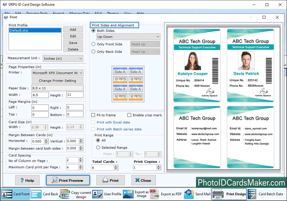Click the Left margin field
The height and width of the screenshot is (201, 287).
(40, 107)
